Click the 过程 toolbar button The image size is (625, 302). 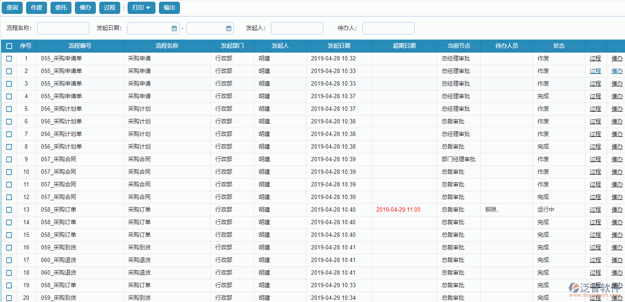[x=110, y=8]
